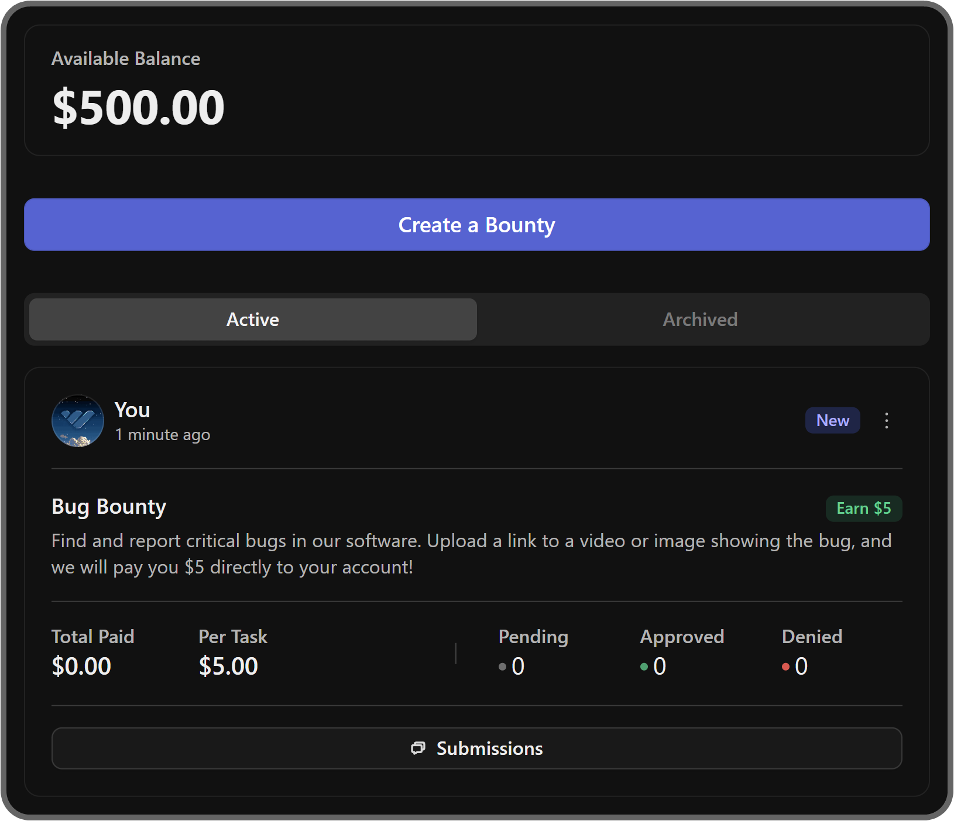This screenshot has height=821, width=954.
Task: Click the speech-bubble icon beside Submissions
Action: point(417,748)
